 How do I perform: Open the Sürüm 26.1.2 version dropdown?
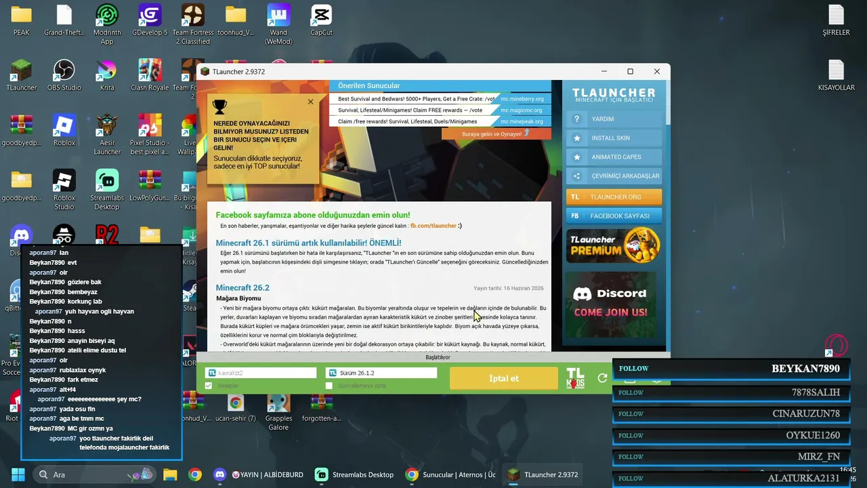pyautogui.click(x=381, y=373)
